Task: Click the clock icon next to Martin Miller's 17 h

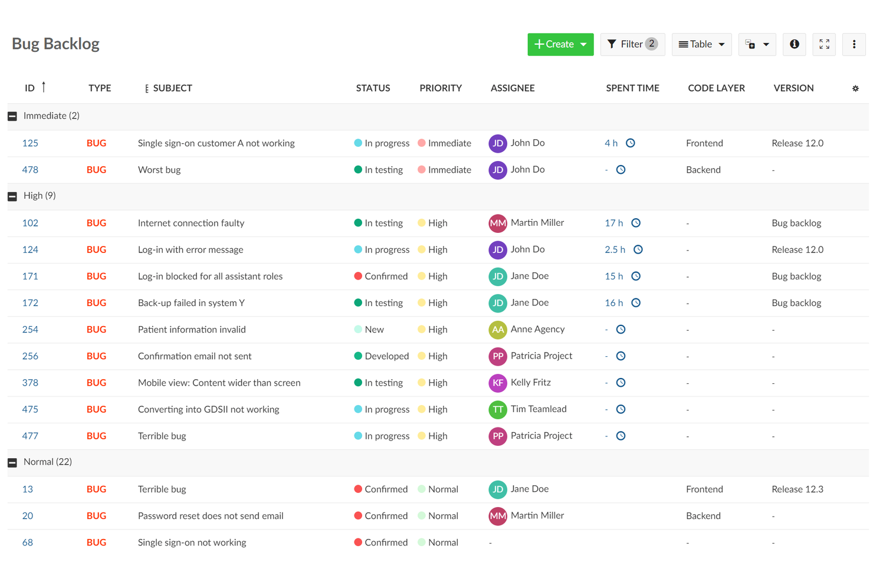Action: coord(636,223)
